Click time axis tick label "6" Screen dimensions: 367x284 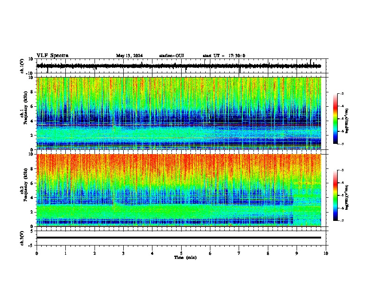point(210,253)
